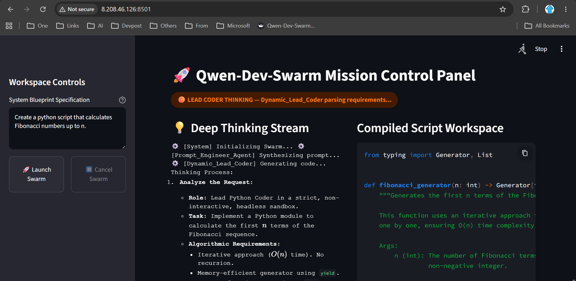Open the browser profile avatar

tap(550, 9)
